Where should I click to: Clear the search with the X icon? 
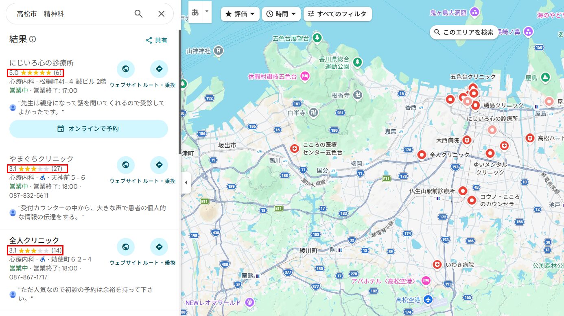pyautogui.click(x=162, y=13)
